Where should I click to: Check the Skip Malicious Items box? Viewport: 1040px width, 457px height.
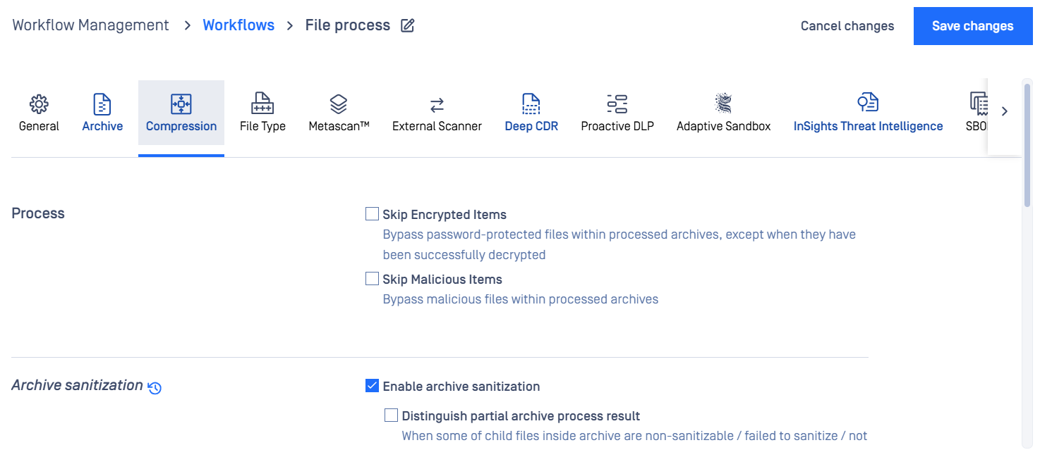(372, 279)
